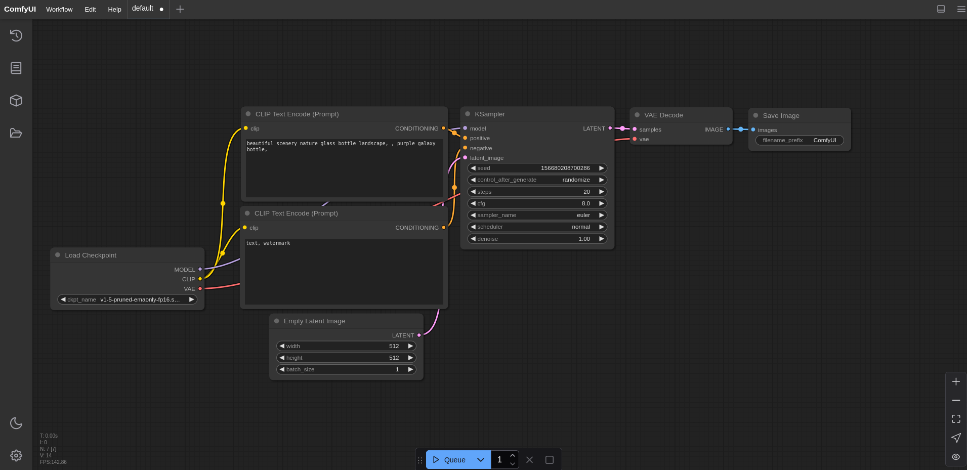Switch to next scheduler with scheduler right arrow
The image size is (967, 470).
pos(602,227)
